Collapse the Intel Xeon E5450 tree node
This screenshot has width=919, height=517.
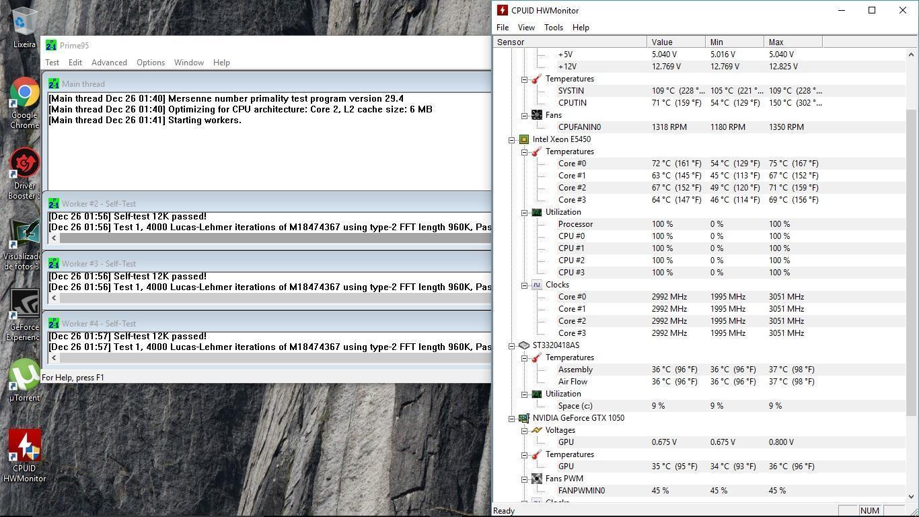tap(511, 140)
